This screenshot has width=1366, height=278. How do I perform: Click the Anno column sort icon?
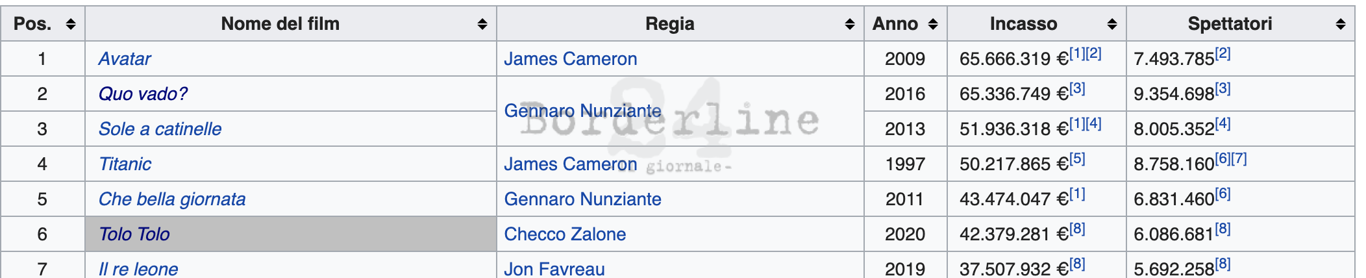933,24
